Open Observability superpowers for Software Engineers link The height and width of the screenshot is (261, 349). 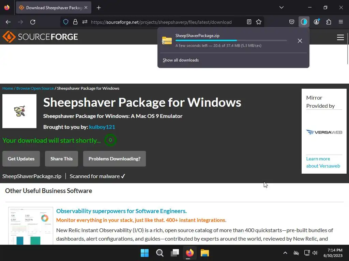coord(121,211)
